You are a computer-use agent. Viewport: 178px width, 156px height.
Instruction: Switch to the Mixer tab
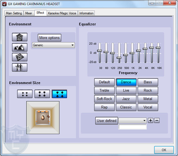tap(28, 13)
